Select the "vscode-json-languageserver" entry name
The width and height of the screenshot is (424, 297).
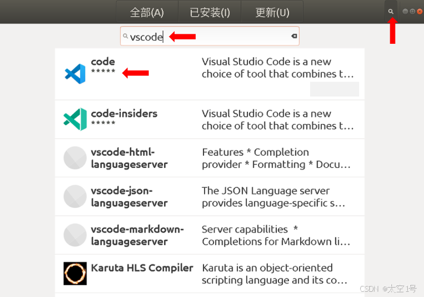point(129,197)
